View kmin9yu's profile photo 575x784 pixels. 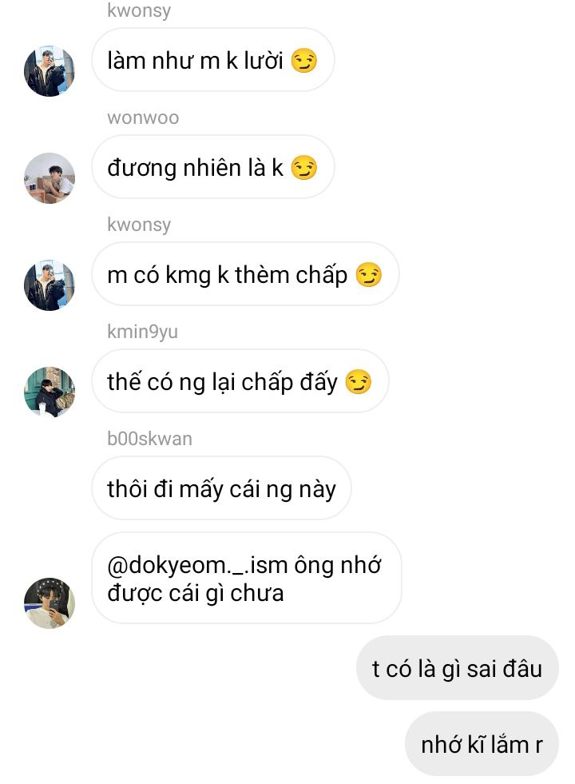click(50, 392)
